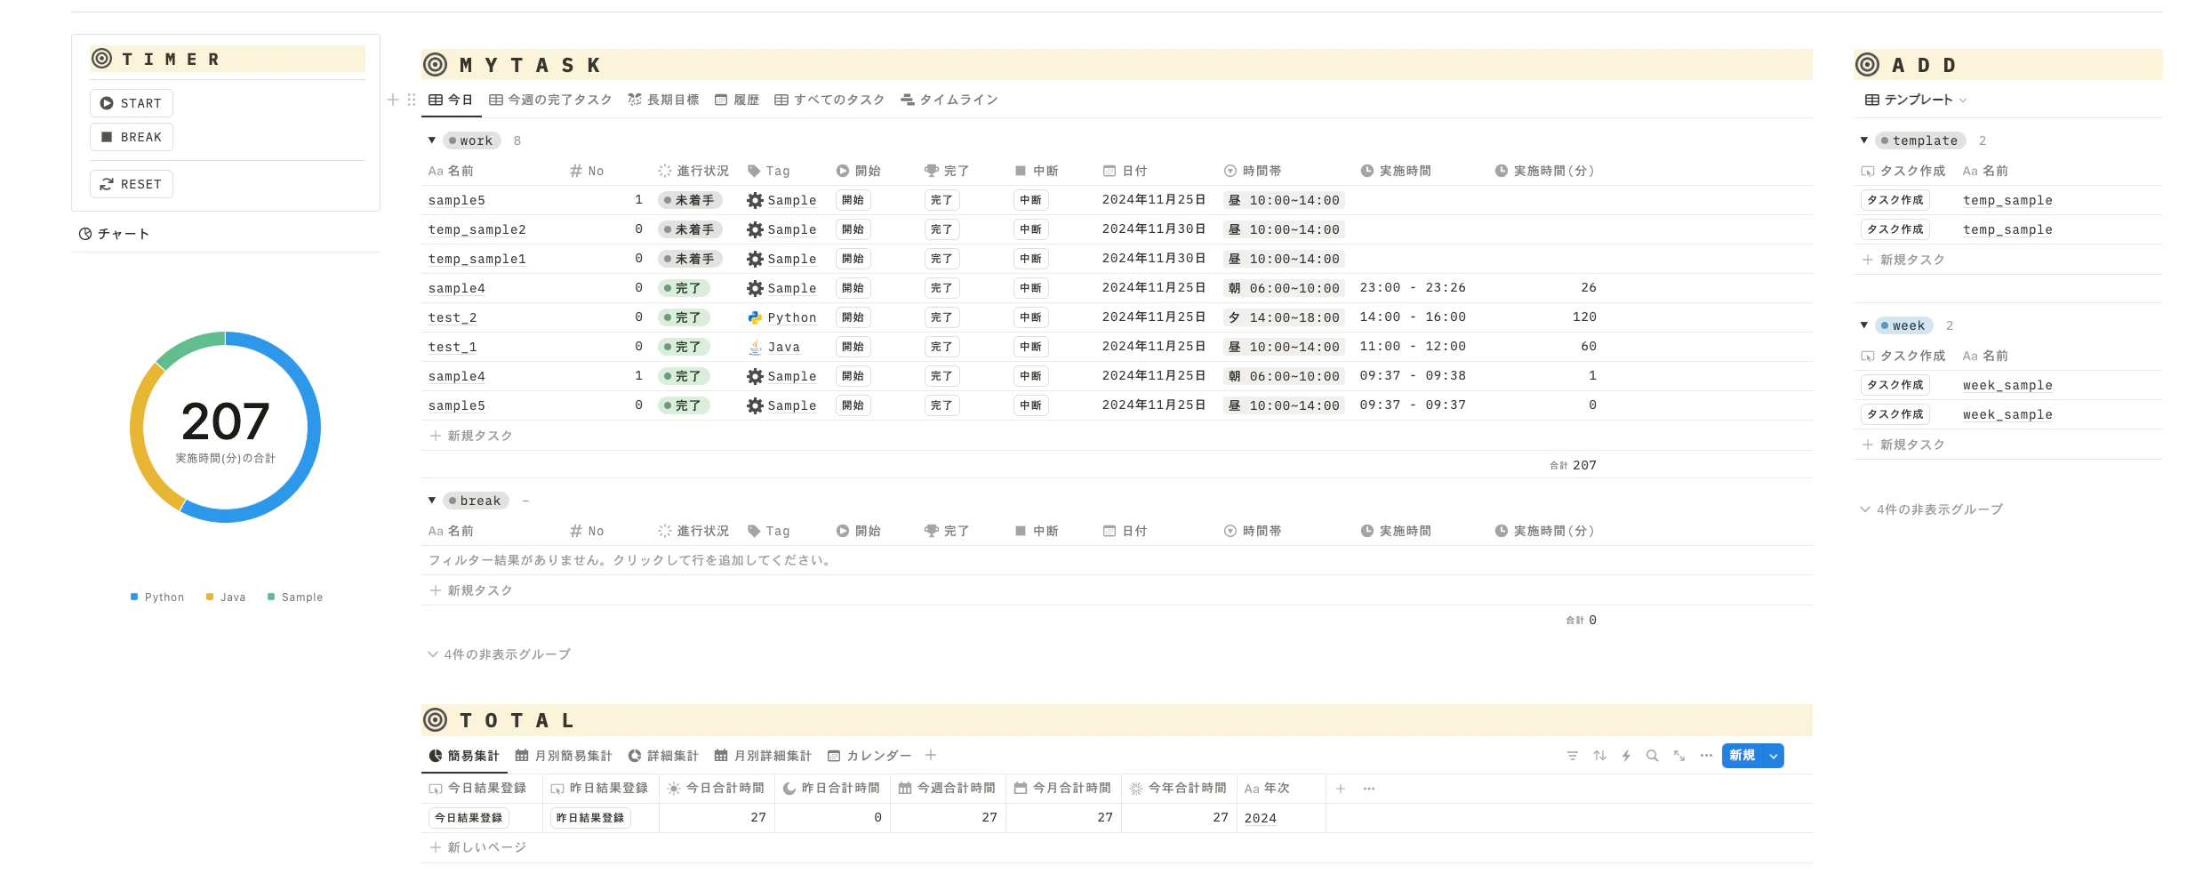Image resolution: width=2211 pixels, height=874 pixels.
Task: Collapse the template group triangle
Action: pos(1864,140)
